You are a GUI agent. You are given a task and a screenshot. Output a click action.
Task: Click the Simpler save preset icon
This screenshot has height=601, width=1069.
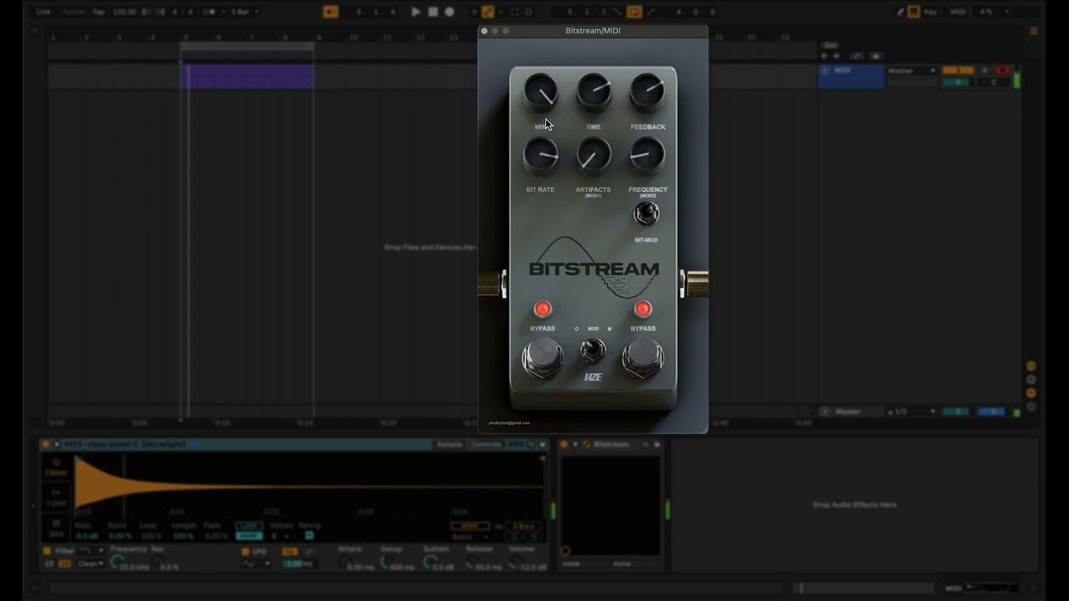pyautogui.click(x=542, y=445)
